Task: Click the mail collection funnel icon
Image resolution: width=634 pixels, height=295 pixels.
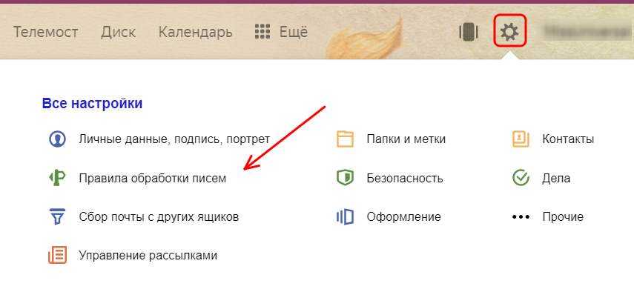Action: (x=56, y=216)
